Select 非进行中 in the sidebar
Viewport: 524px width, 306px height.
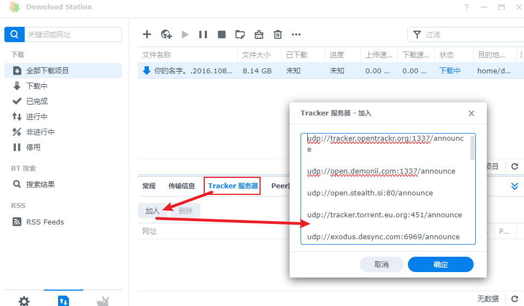click(x=63, y=132)
